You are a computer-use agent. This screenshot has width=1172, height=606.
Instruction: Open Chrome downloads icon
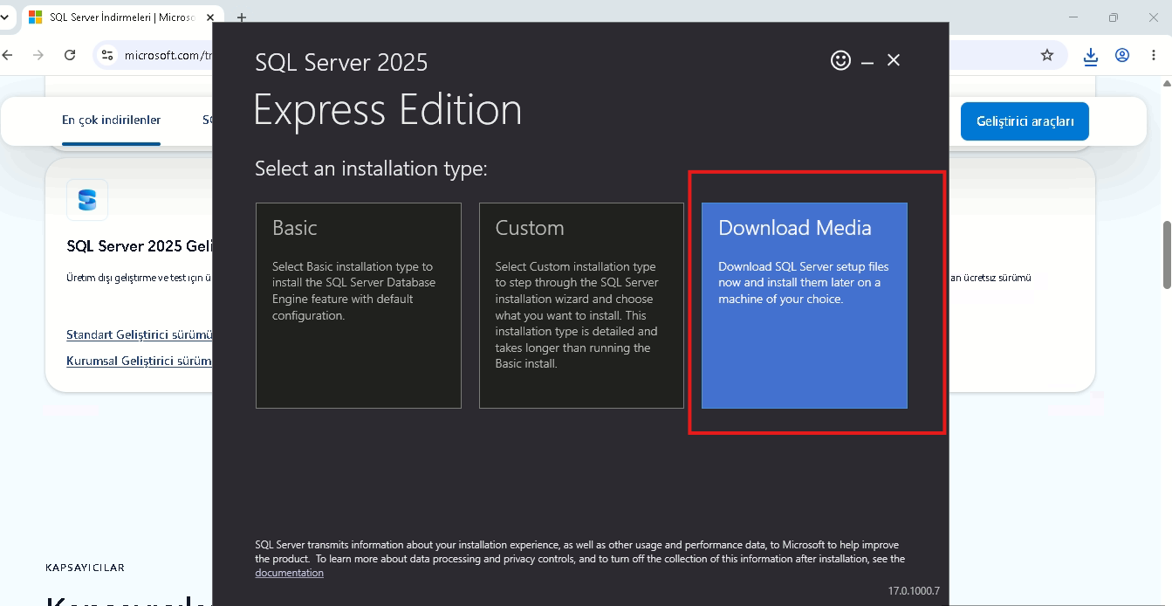pos(1091,56)
